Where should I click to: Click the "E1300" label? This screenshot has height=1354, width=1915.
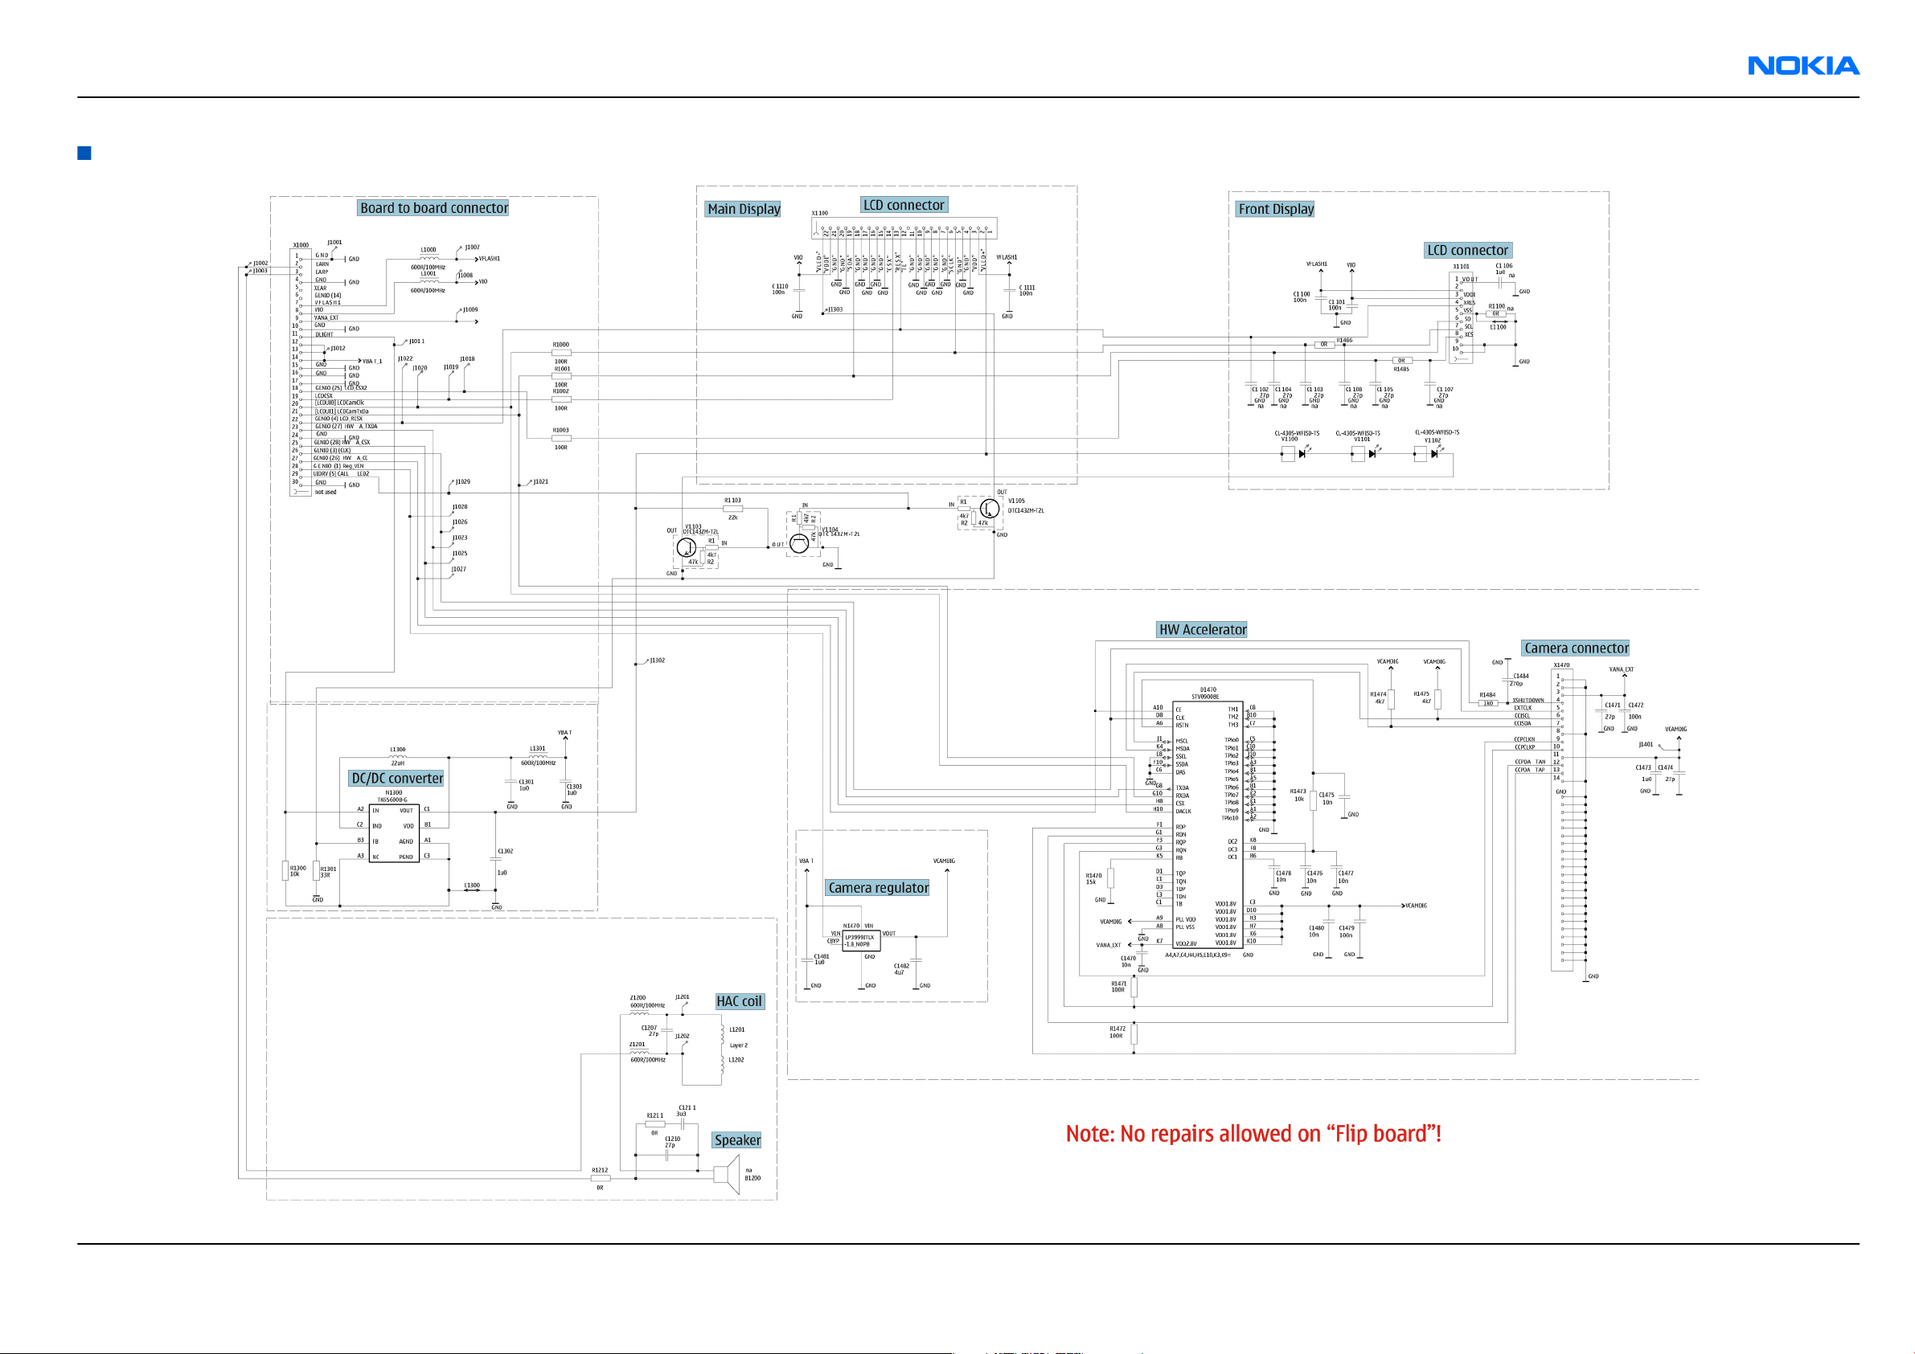[x=472, y=886]
